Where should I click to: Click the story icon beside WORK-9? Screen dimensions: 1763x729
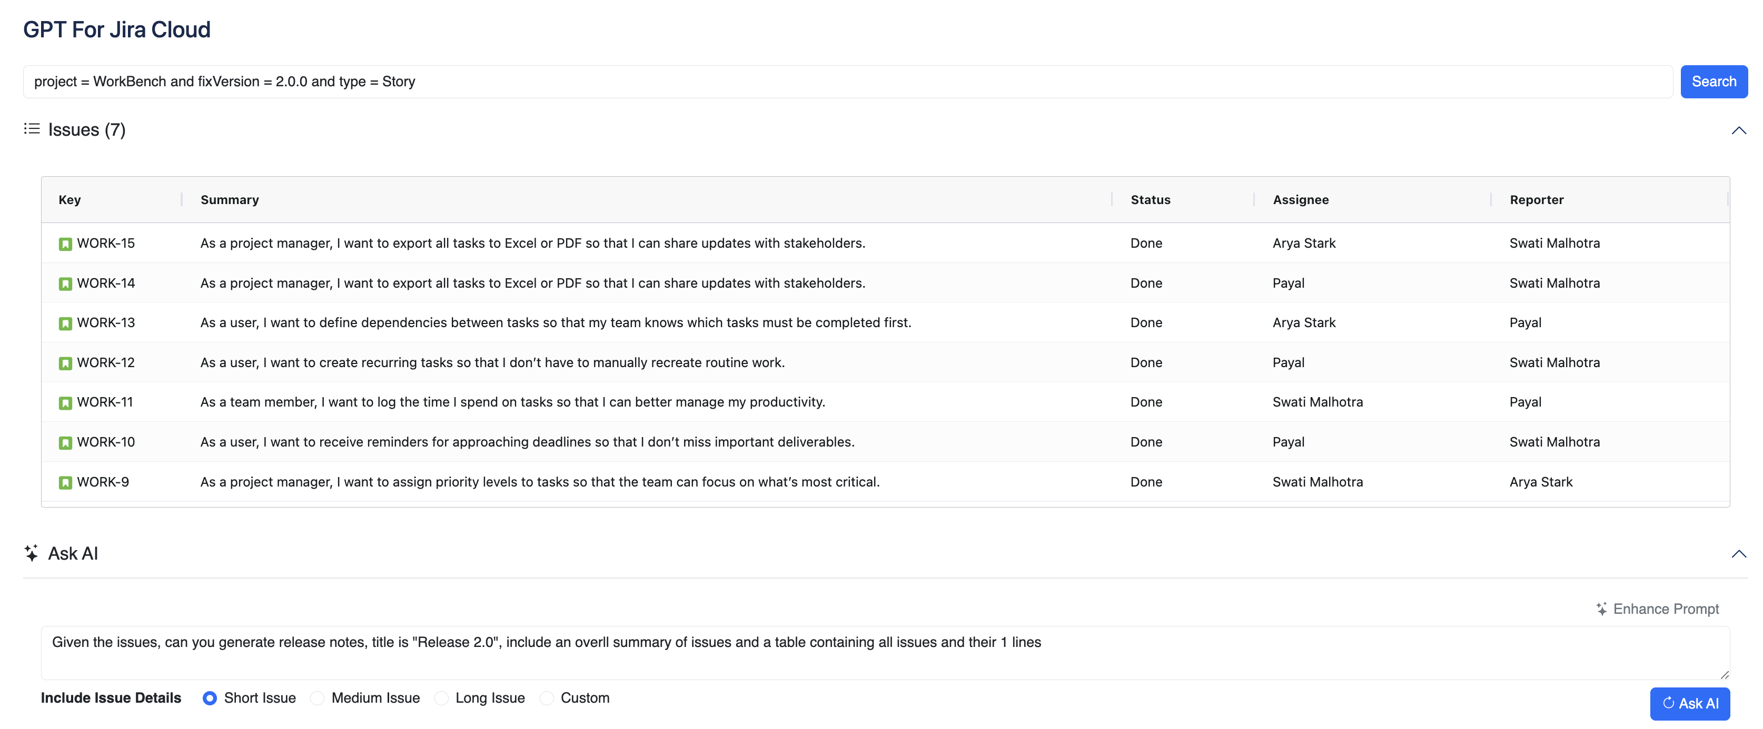[66, 483]
